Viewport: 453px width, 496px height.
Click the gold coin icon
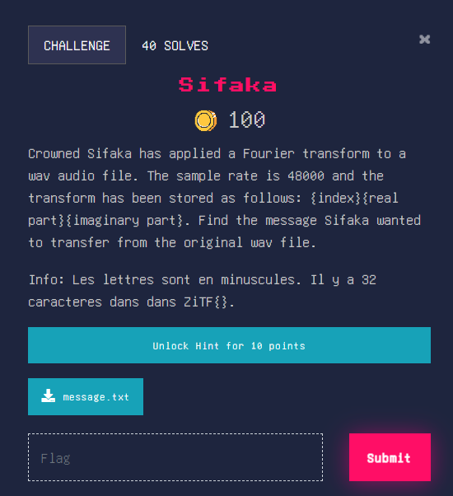(206, 120)
